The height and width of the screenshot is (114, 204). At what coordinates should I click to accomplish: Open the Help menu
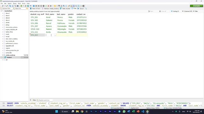click(28, 3)
